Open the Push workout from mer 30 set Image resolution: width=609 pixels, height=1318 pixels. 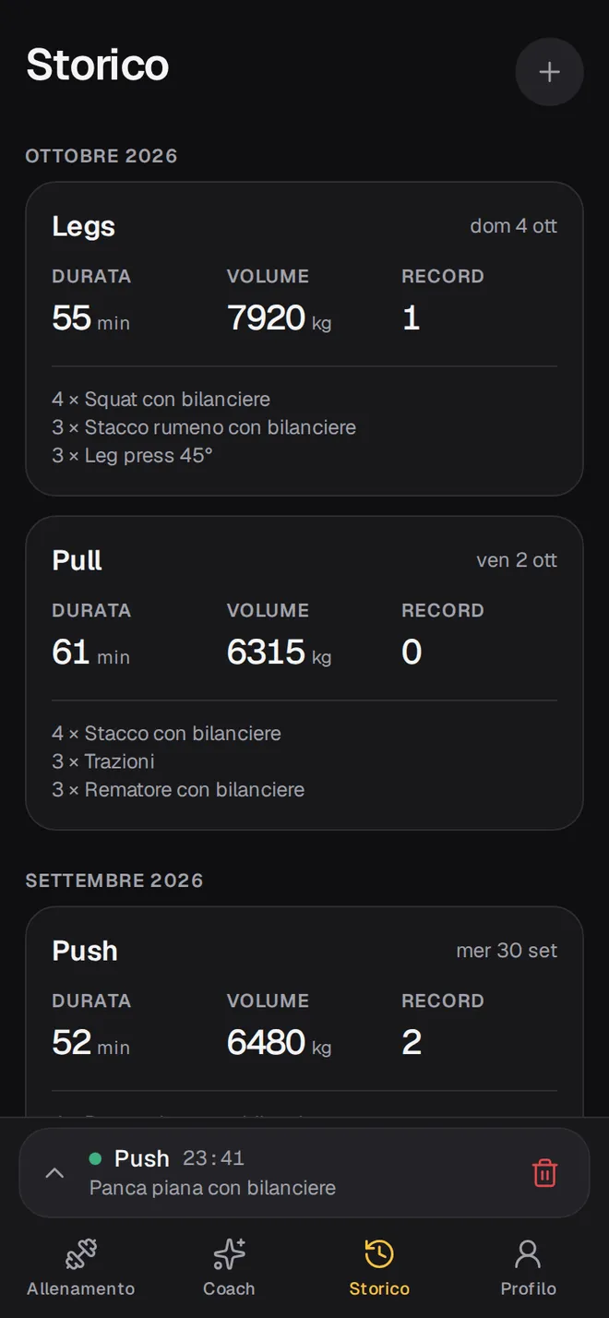(x=304, y=1012)
